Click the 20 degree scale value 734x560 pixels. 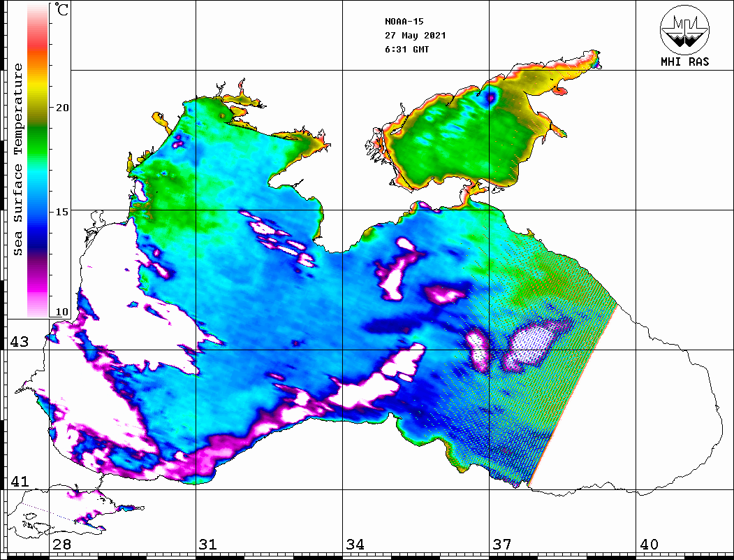pyautogui.click(x=61, y=108)
